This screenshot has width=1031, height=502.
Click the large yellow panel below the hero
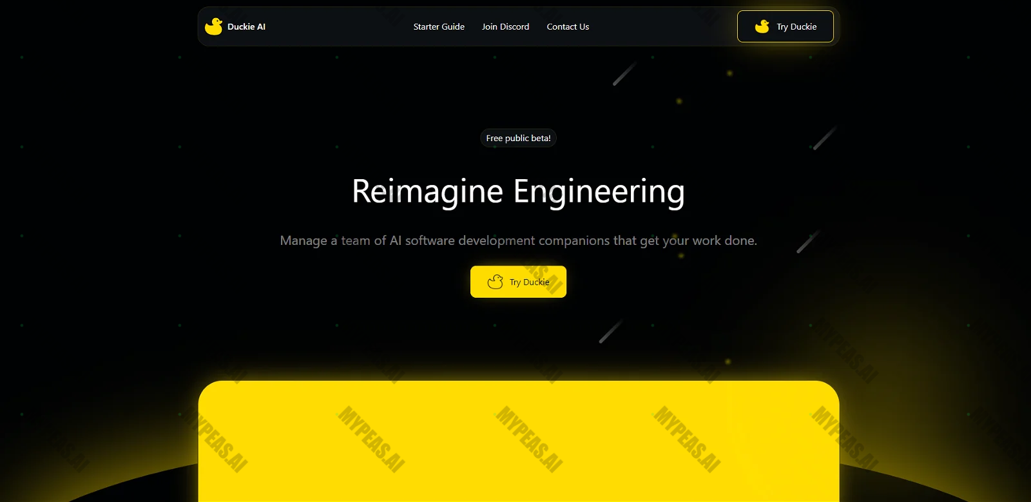(x=519, y=441)
